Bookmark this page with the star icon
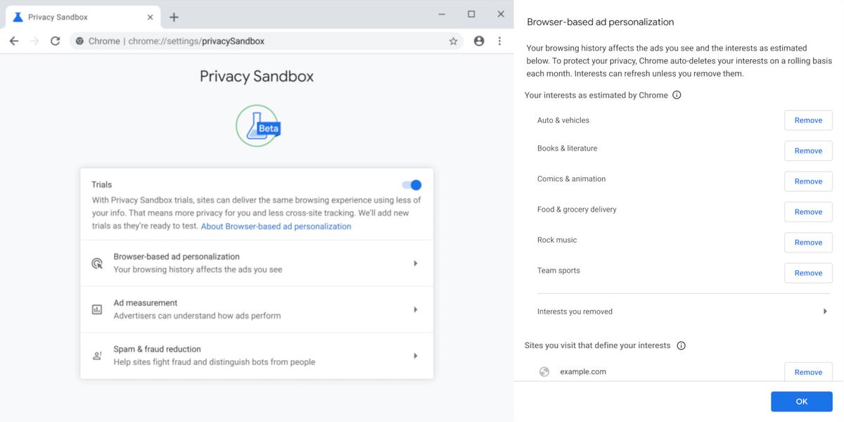 (453, 41)
